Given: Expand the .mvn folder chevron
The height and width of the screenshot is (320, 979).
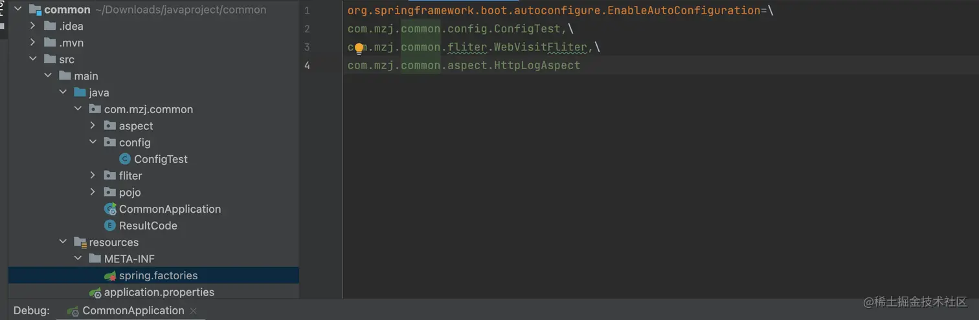Looking at the screenshot, I should coord(33,43).
